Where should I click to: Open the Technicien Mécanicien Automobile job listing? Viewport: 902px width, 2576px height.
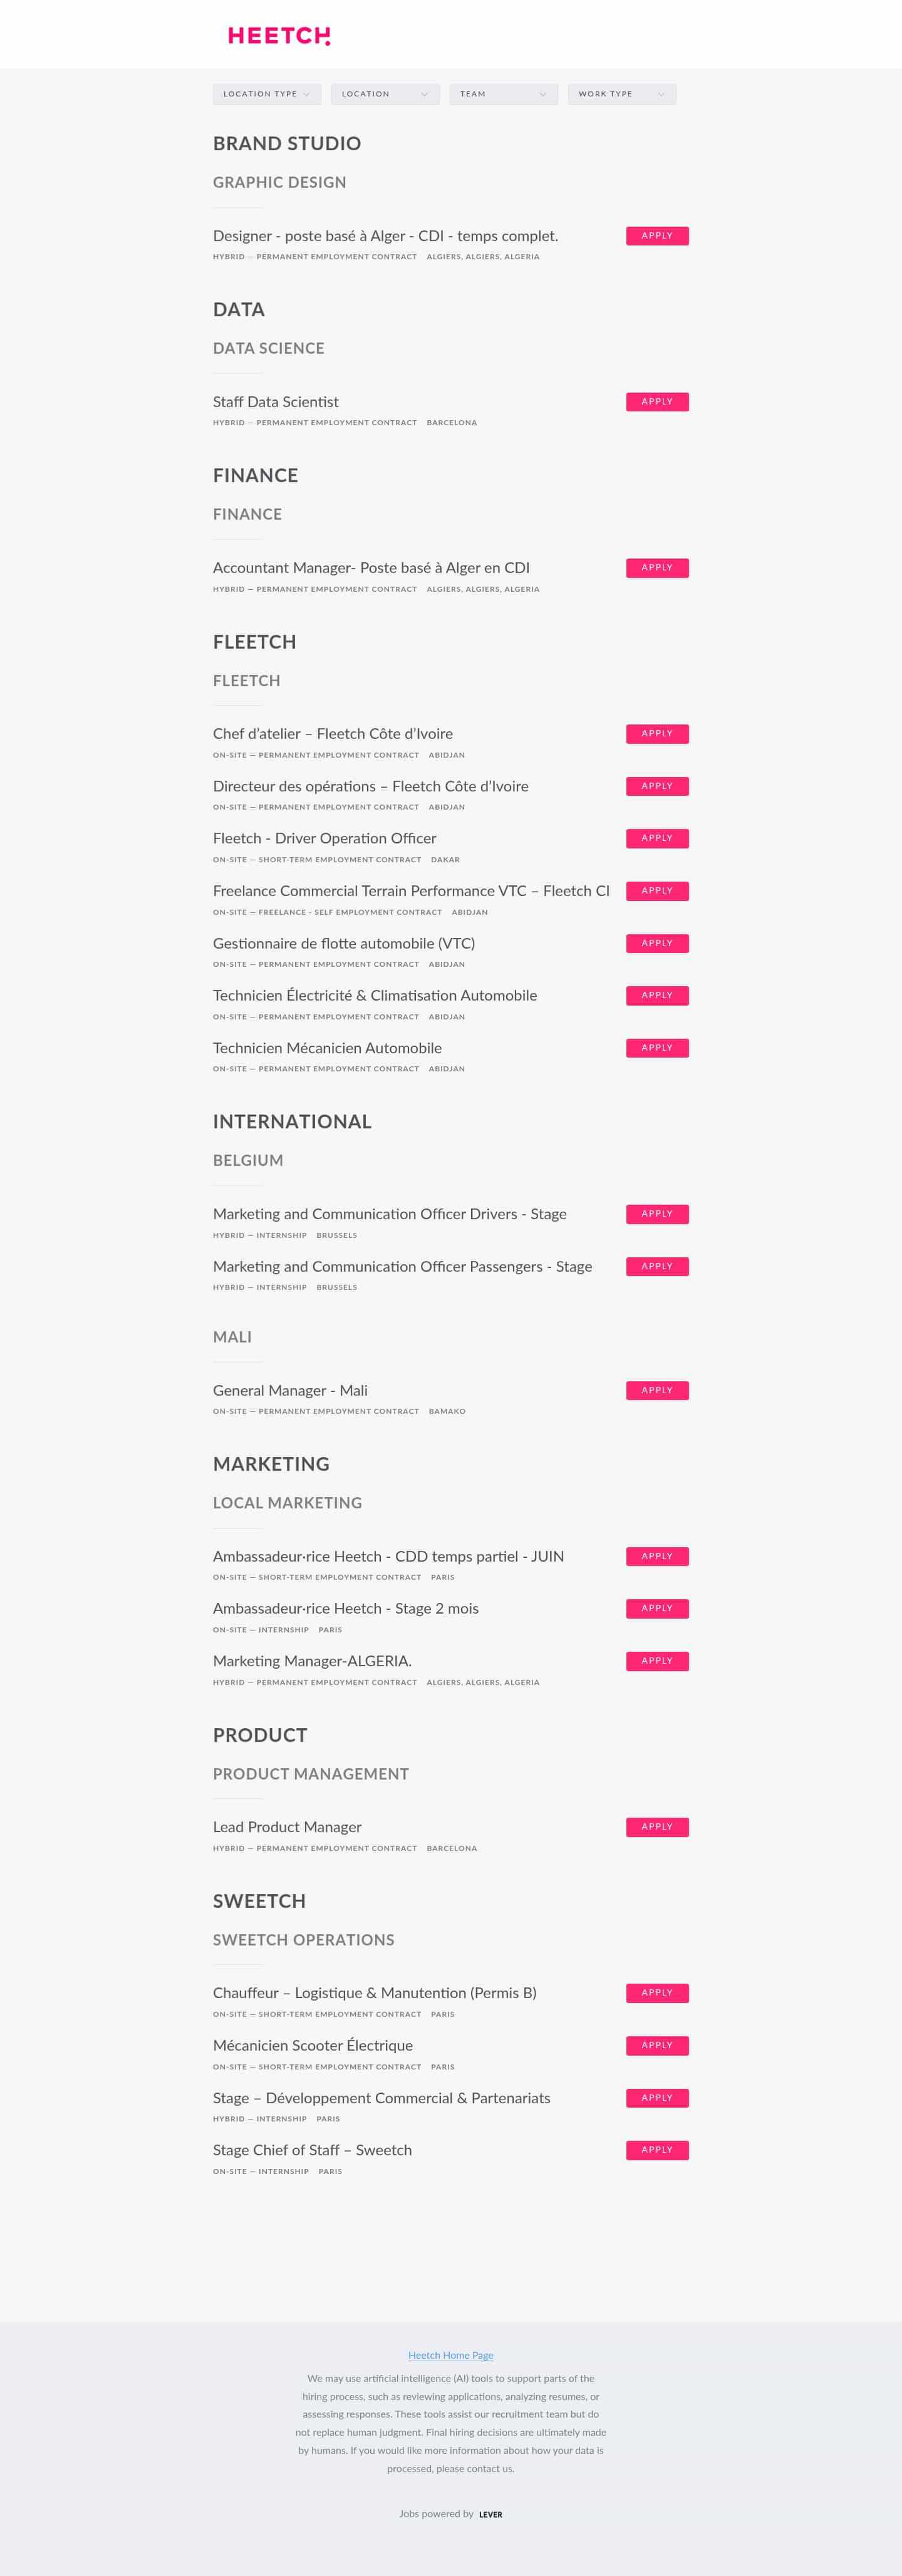point(327,1047)
